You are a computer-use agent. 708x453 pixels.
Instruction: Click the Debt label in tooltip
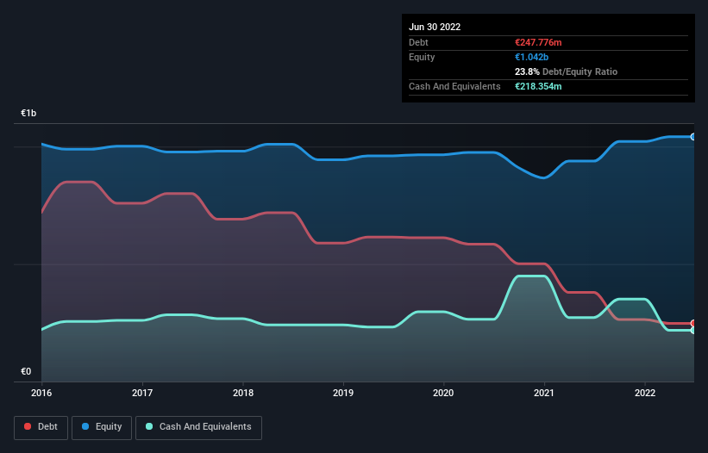click(x=418, y=42)
